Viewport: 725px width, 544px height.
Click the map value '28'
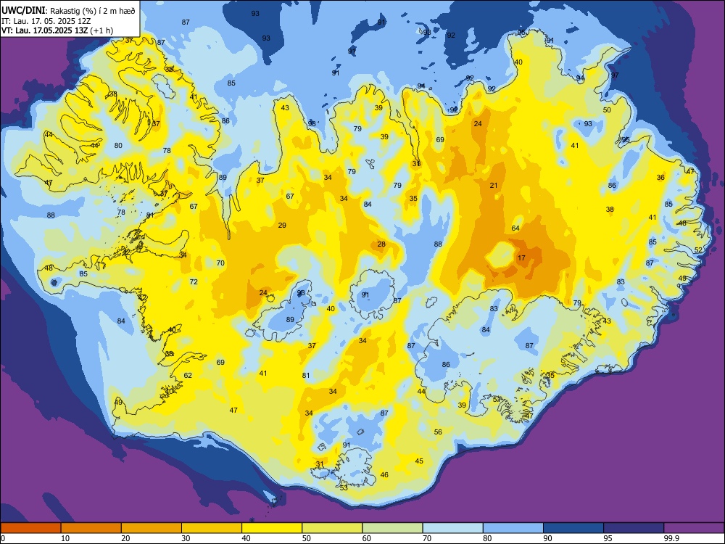tap(381, 244)
